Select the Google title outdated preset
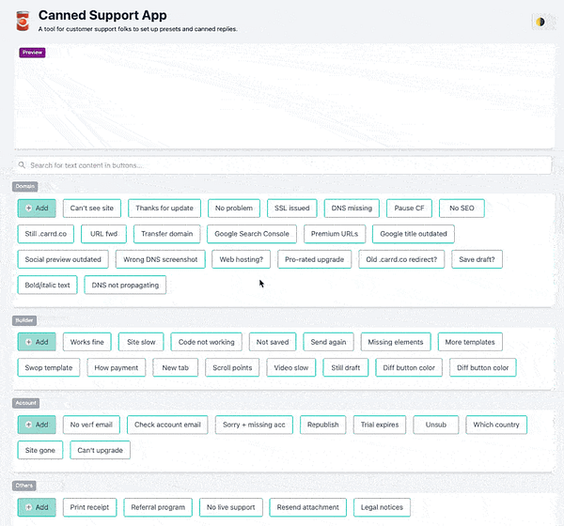The width and height of the screenshot is (564, 526). coord(414,234)
